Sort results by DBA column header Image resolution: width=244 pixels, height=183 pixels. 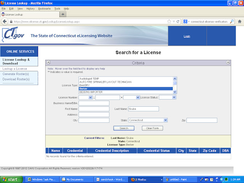225,151
